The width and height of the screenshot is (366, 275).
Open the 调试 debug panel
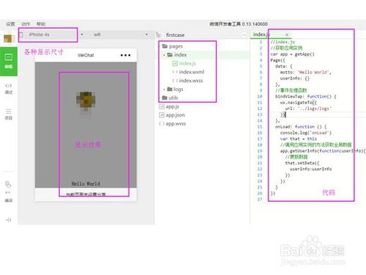[x=9, y=89]
